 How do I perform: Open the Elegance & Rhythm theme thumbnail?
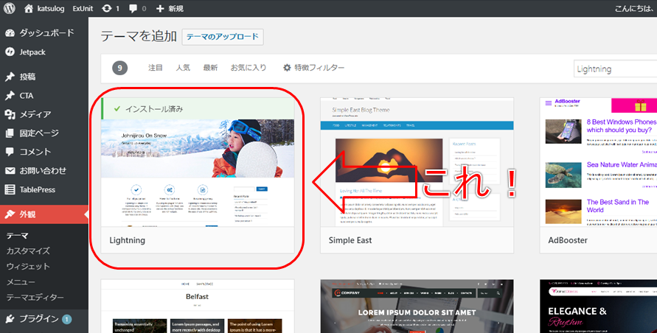click(598, 306)
